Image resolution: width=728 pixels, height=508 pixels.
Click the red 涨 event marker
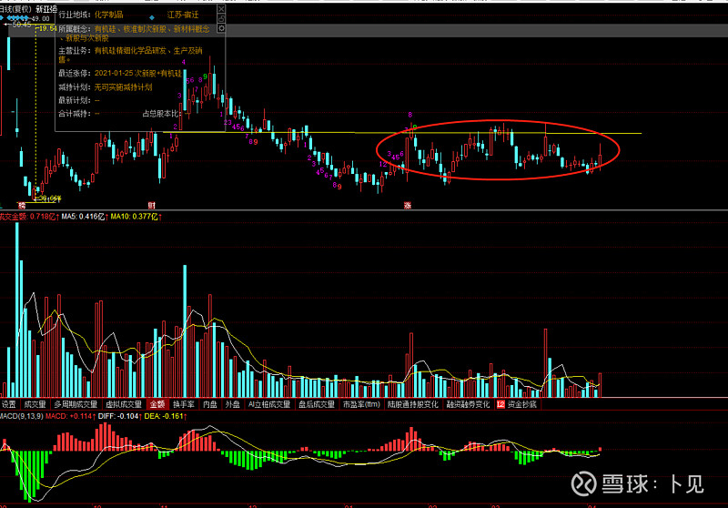[408, 206]
